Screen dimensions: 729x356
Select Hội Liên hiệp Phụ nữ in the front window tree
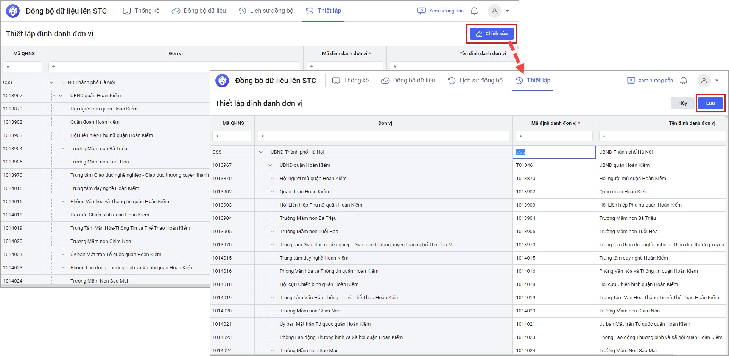(321, 205)
